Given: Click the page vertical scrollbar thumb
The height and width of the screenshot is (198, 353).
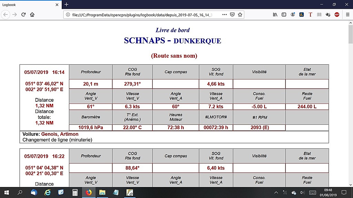Looking at the screenshot, I should (351, 34).
